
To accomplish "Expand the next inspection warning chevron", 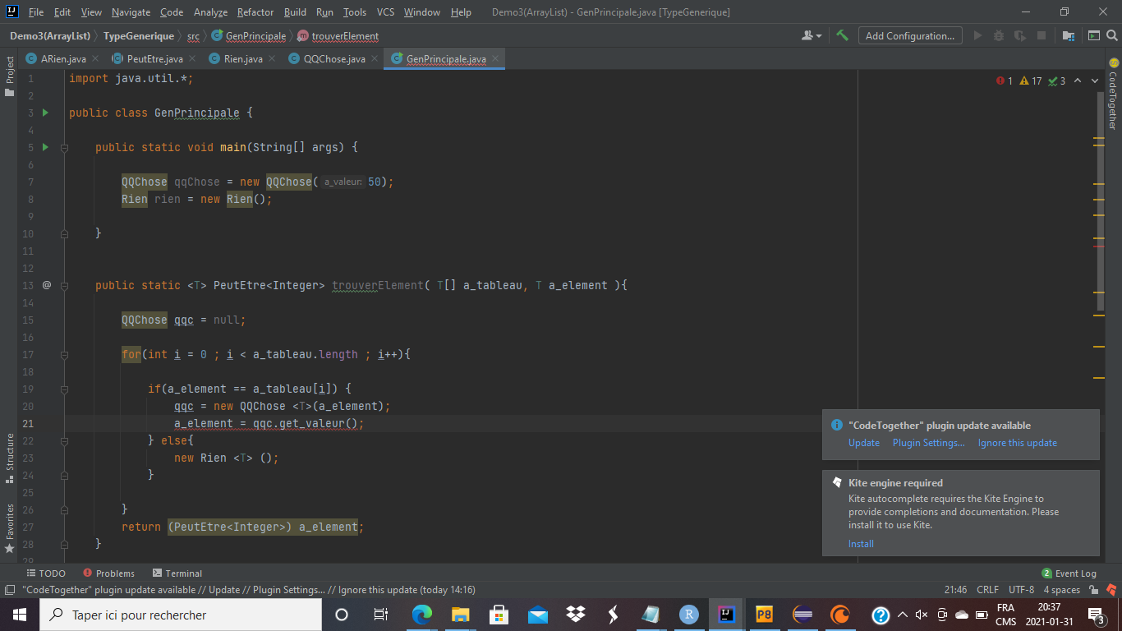I will tap(1095, 81).
